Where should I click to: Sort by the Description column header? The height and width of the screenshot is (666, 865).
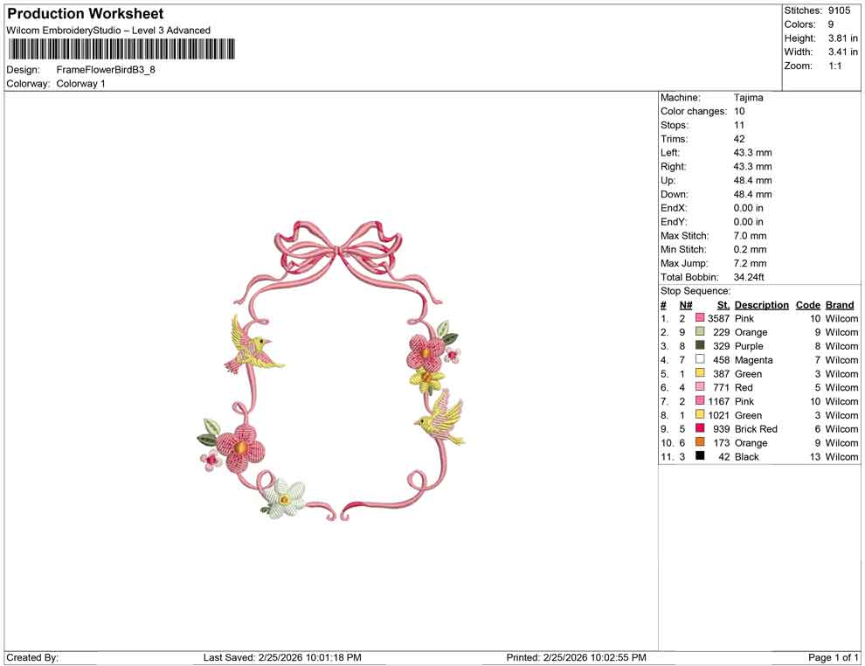[x=761, y=304]
